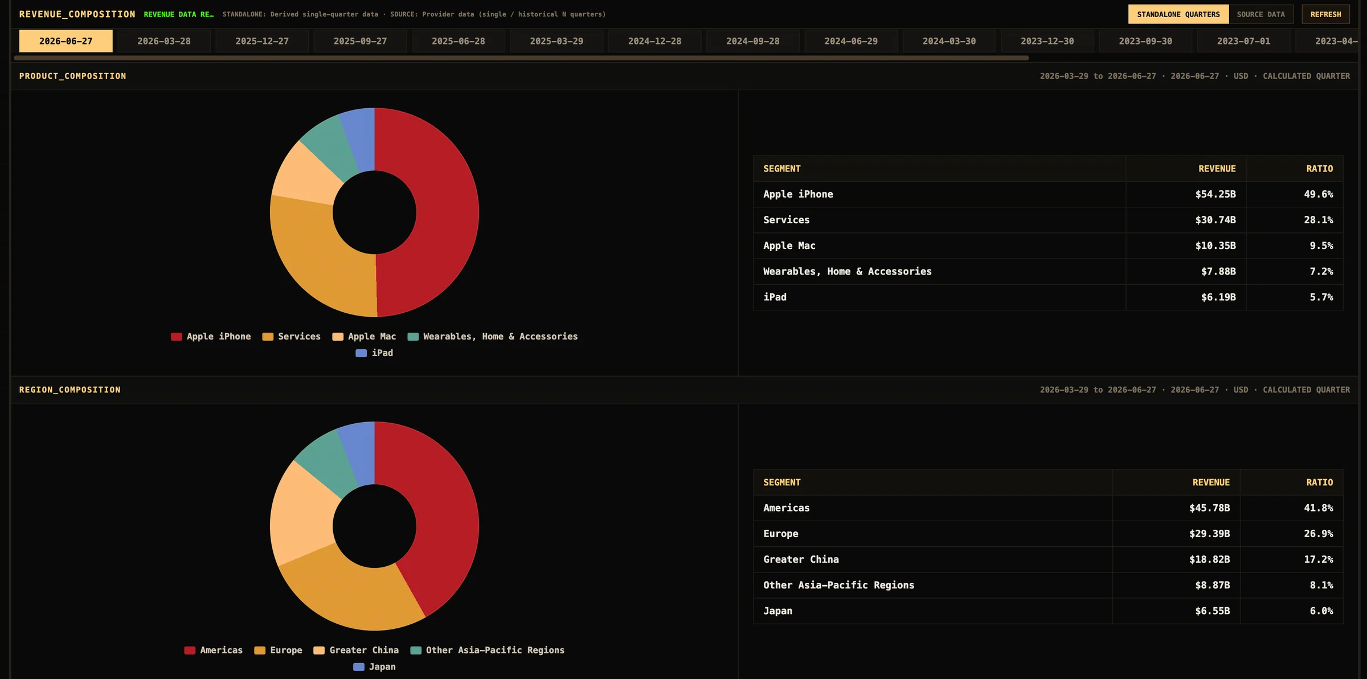Open the 2024-12-28 quarter tab
The width and height of the screenshot is (1367, 679).
pyautogui.click(x=654, y=41)
